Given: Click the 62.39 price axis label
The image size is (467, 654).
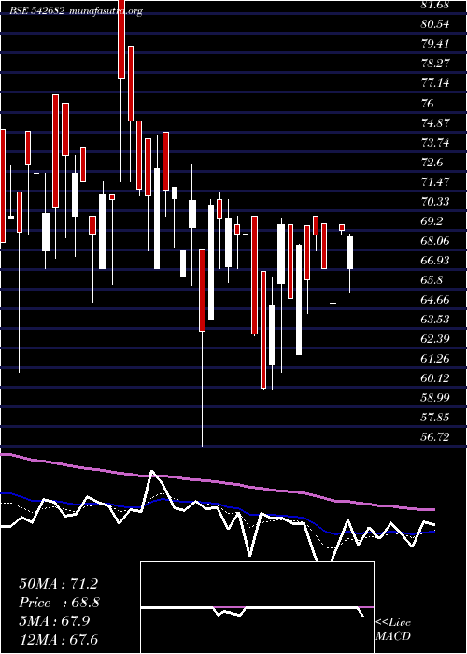Looking at the screenshot, I should pos(435,338).
